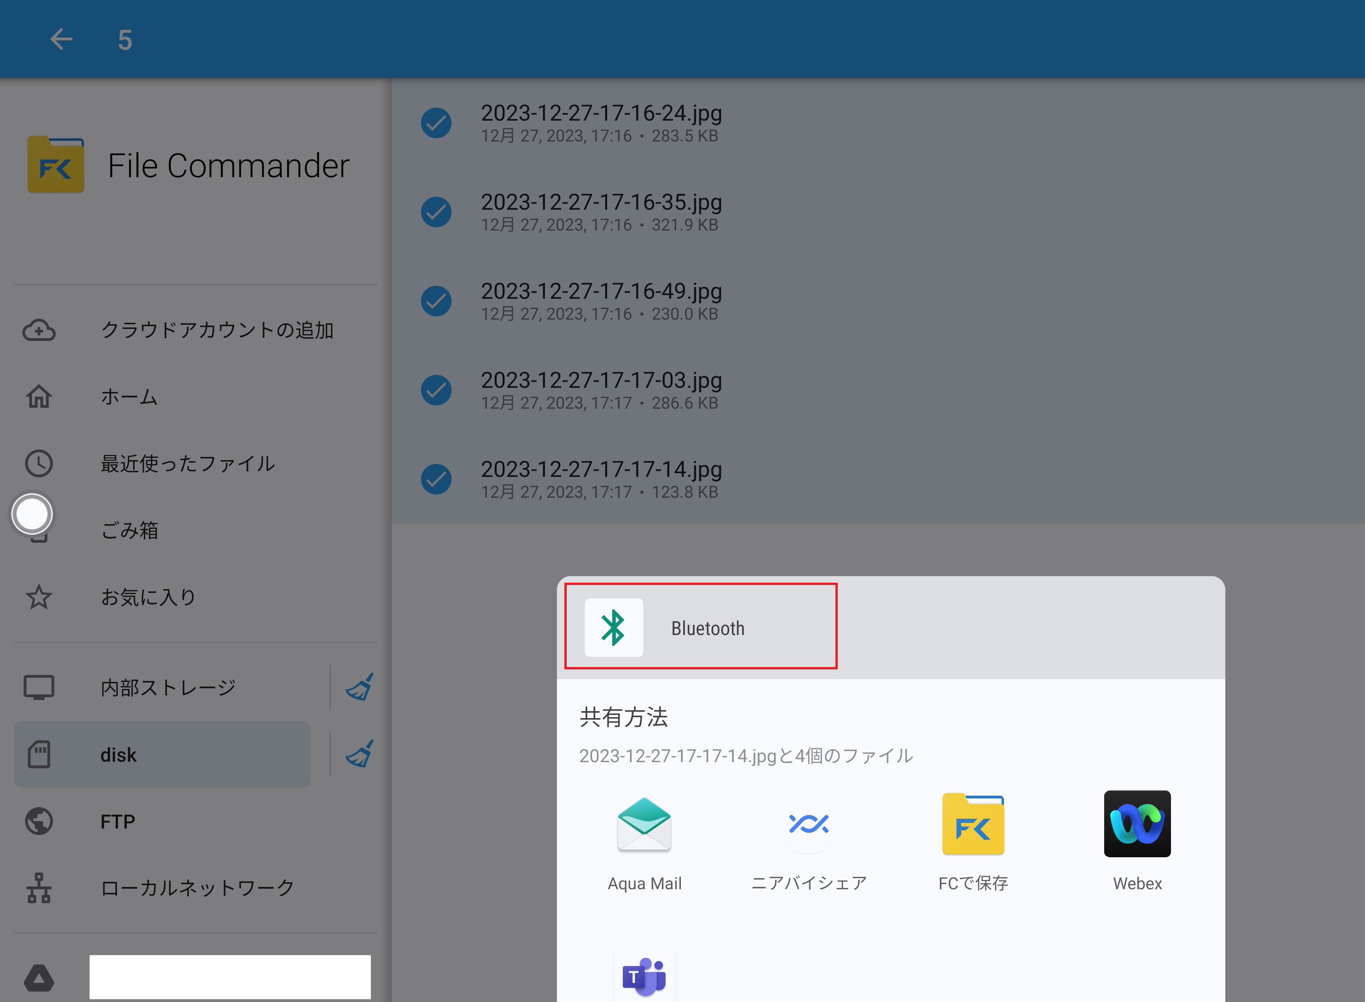Click the cloud add account icon

click(x=39, y=330)
